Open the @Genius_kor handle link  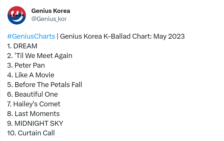click(x=49, y=19)
